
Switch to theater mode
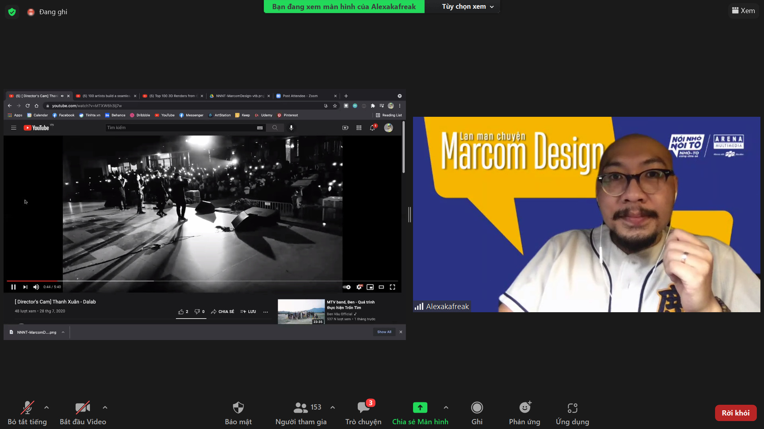pyautogui.click(x=381, y=287)
